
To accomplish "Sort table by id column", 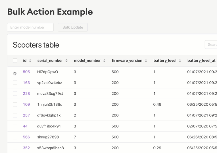I will [x=30, y=61].
